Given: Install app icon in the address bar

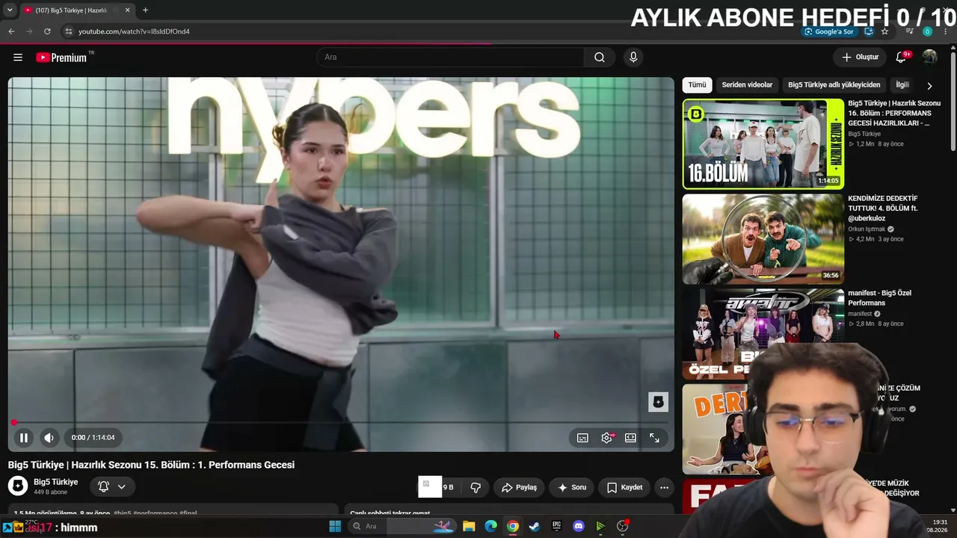Looking at the screenshot, I should [x=869, y=31].
